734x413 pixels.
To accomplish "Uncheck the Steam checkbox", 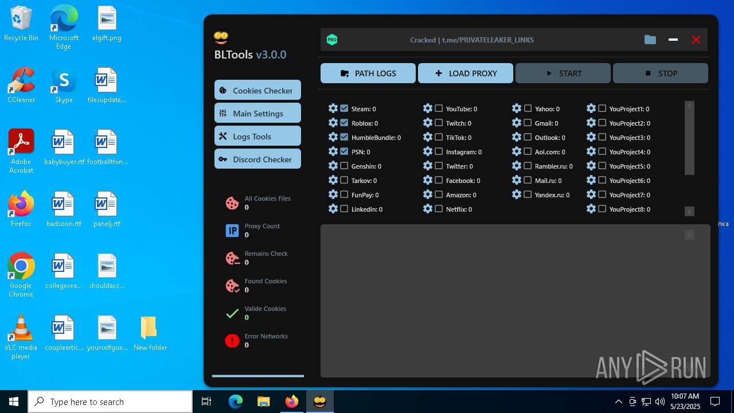I will tap(344, 108).
